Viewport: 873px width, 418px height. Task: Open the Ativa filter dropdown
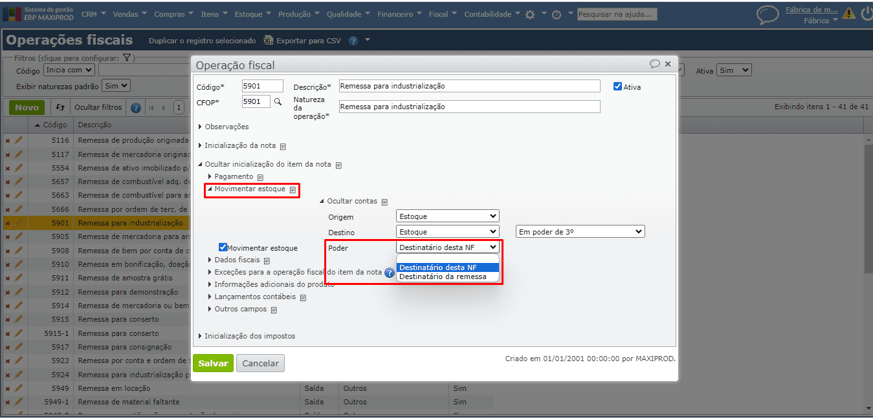(x=734, y=70)
